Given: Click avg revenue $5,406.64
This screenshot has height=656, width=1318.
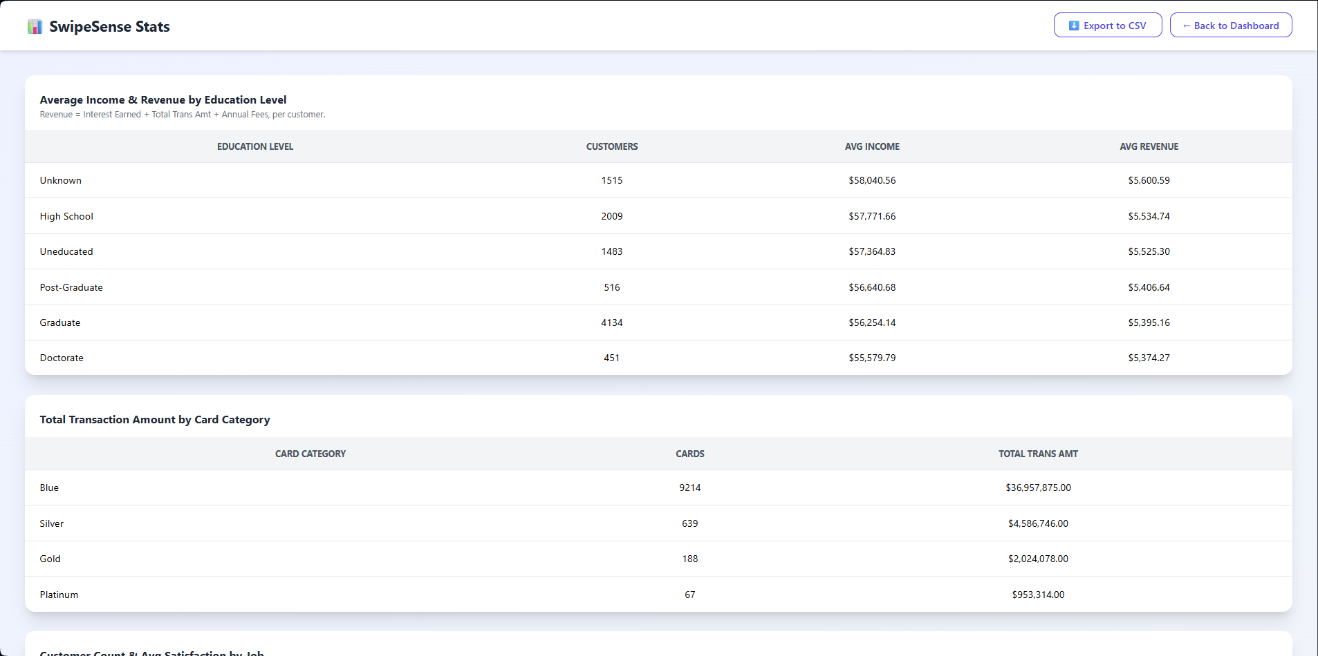Looking at the screenshot, I should pyautogui.click(x=1149, y=287).
